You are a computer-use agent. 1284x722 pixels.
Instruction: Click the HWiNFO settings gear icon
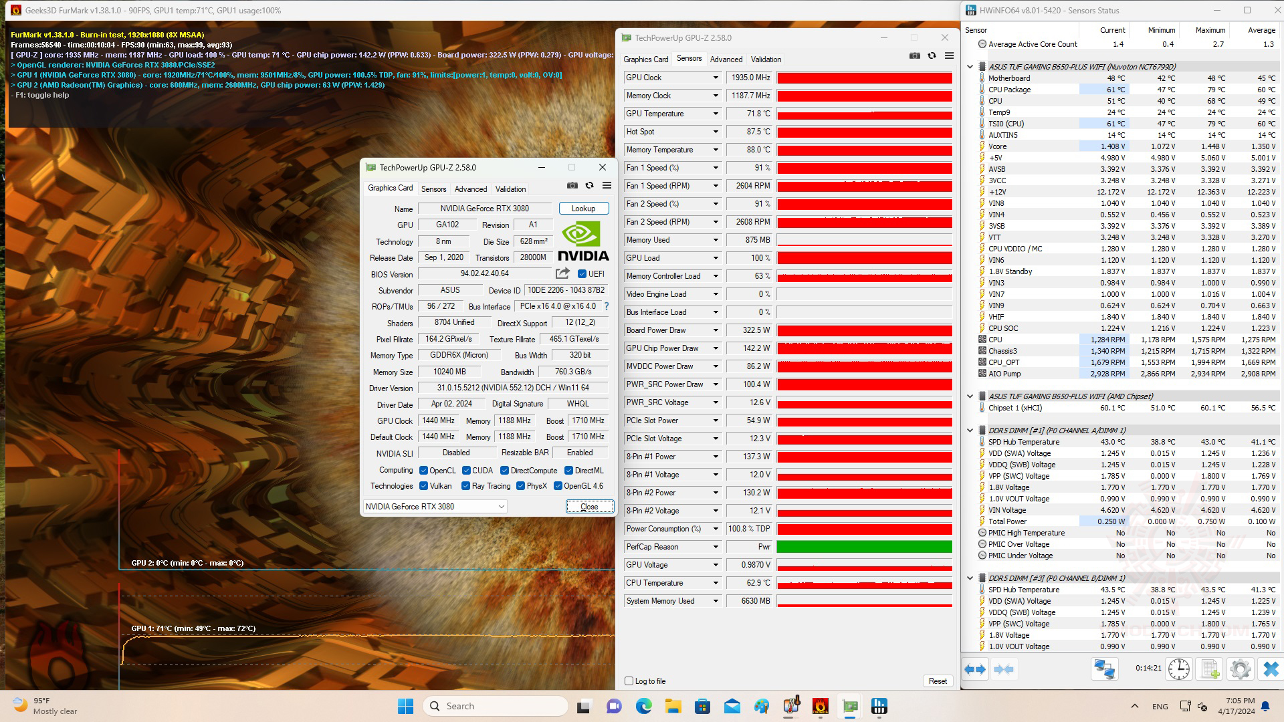[x=1240, y=669]
